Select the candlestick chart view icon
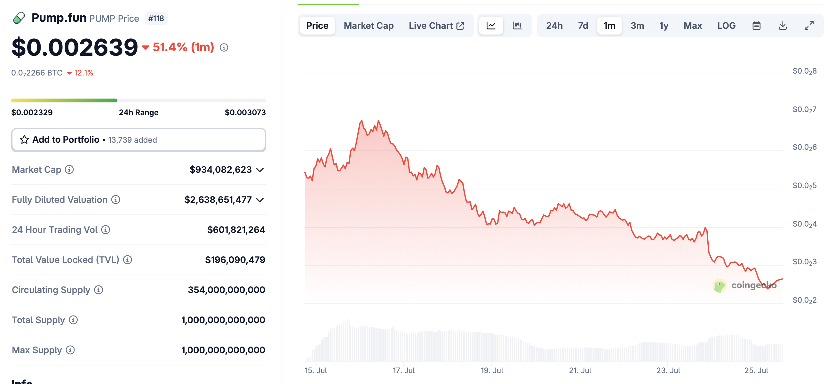 coord(517,25)
